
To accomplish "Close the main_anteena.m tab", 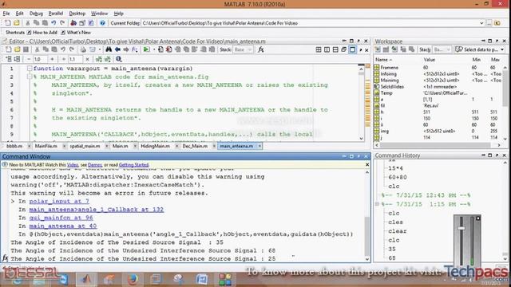I will tap(259, 146).
